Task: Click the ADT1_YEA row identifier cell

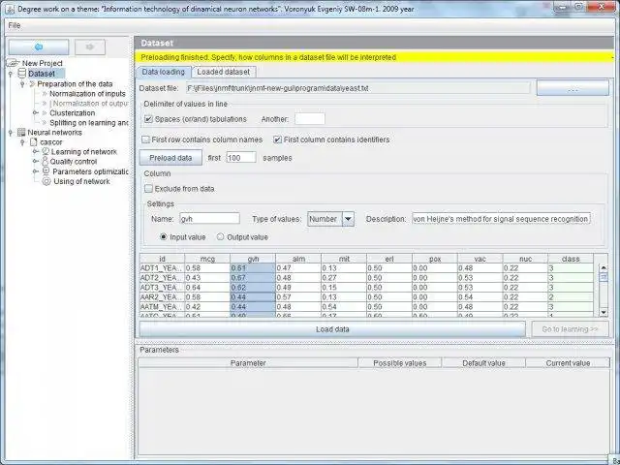Action: tap(162, 268)
